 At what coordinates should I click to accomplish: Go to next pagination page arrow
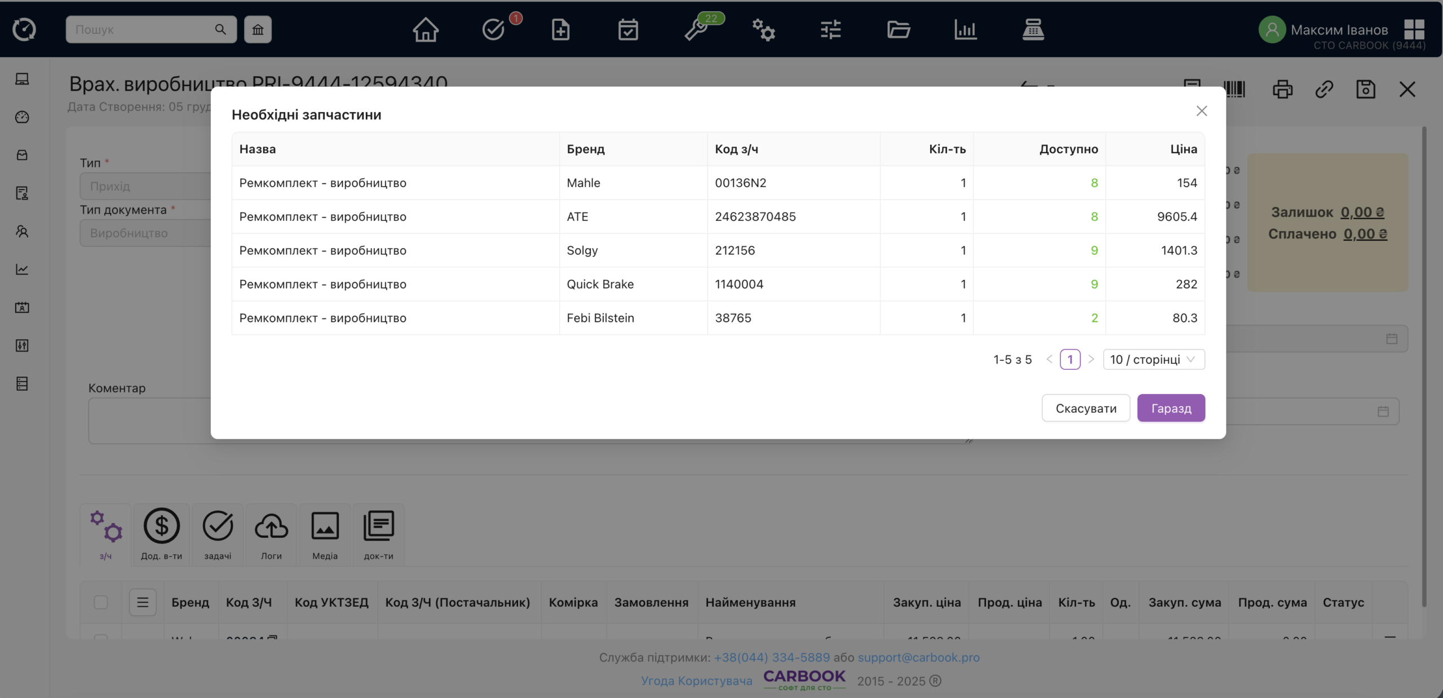(x=1091, y=359)
